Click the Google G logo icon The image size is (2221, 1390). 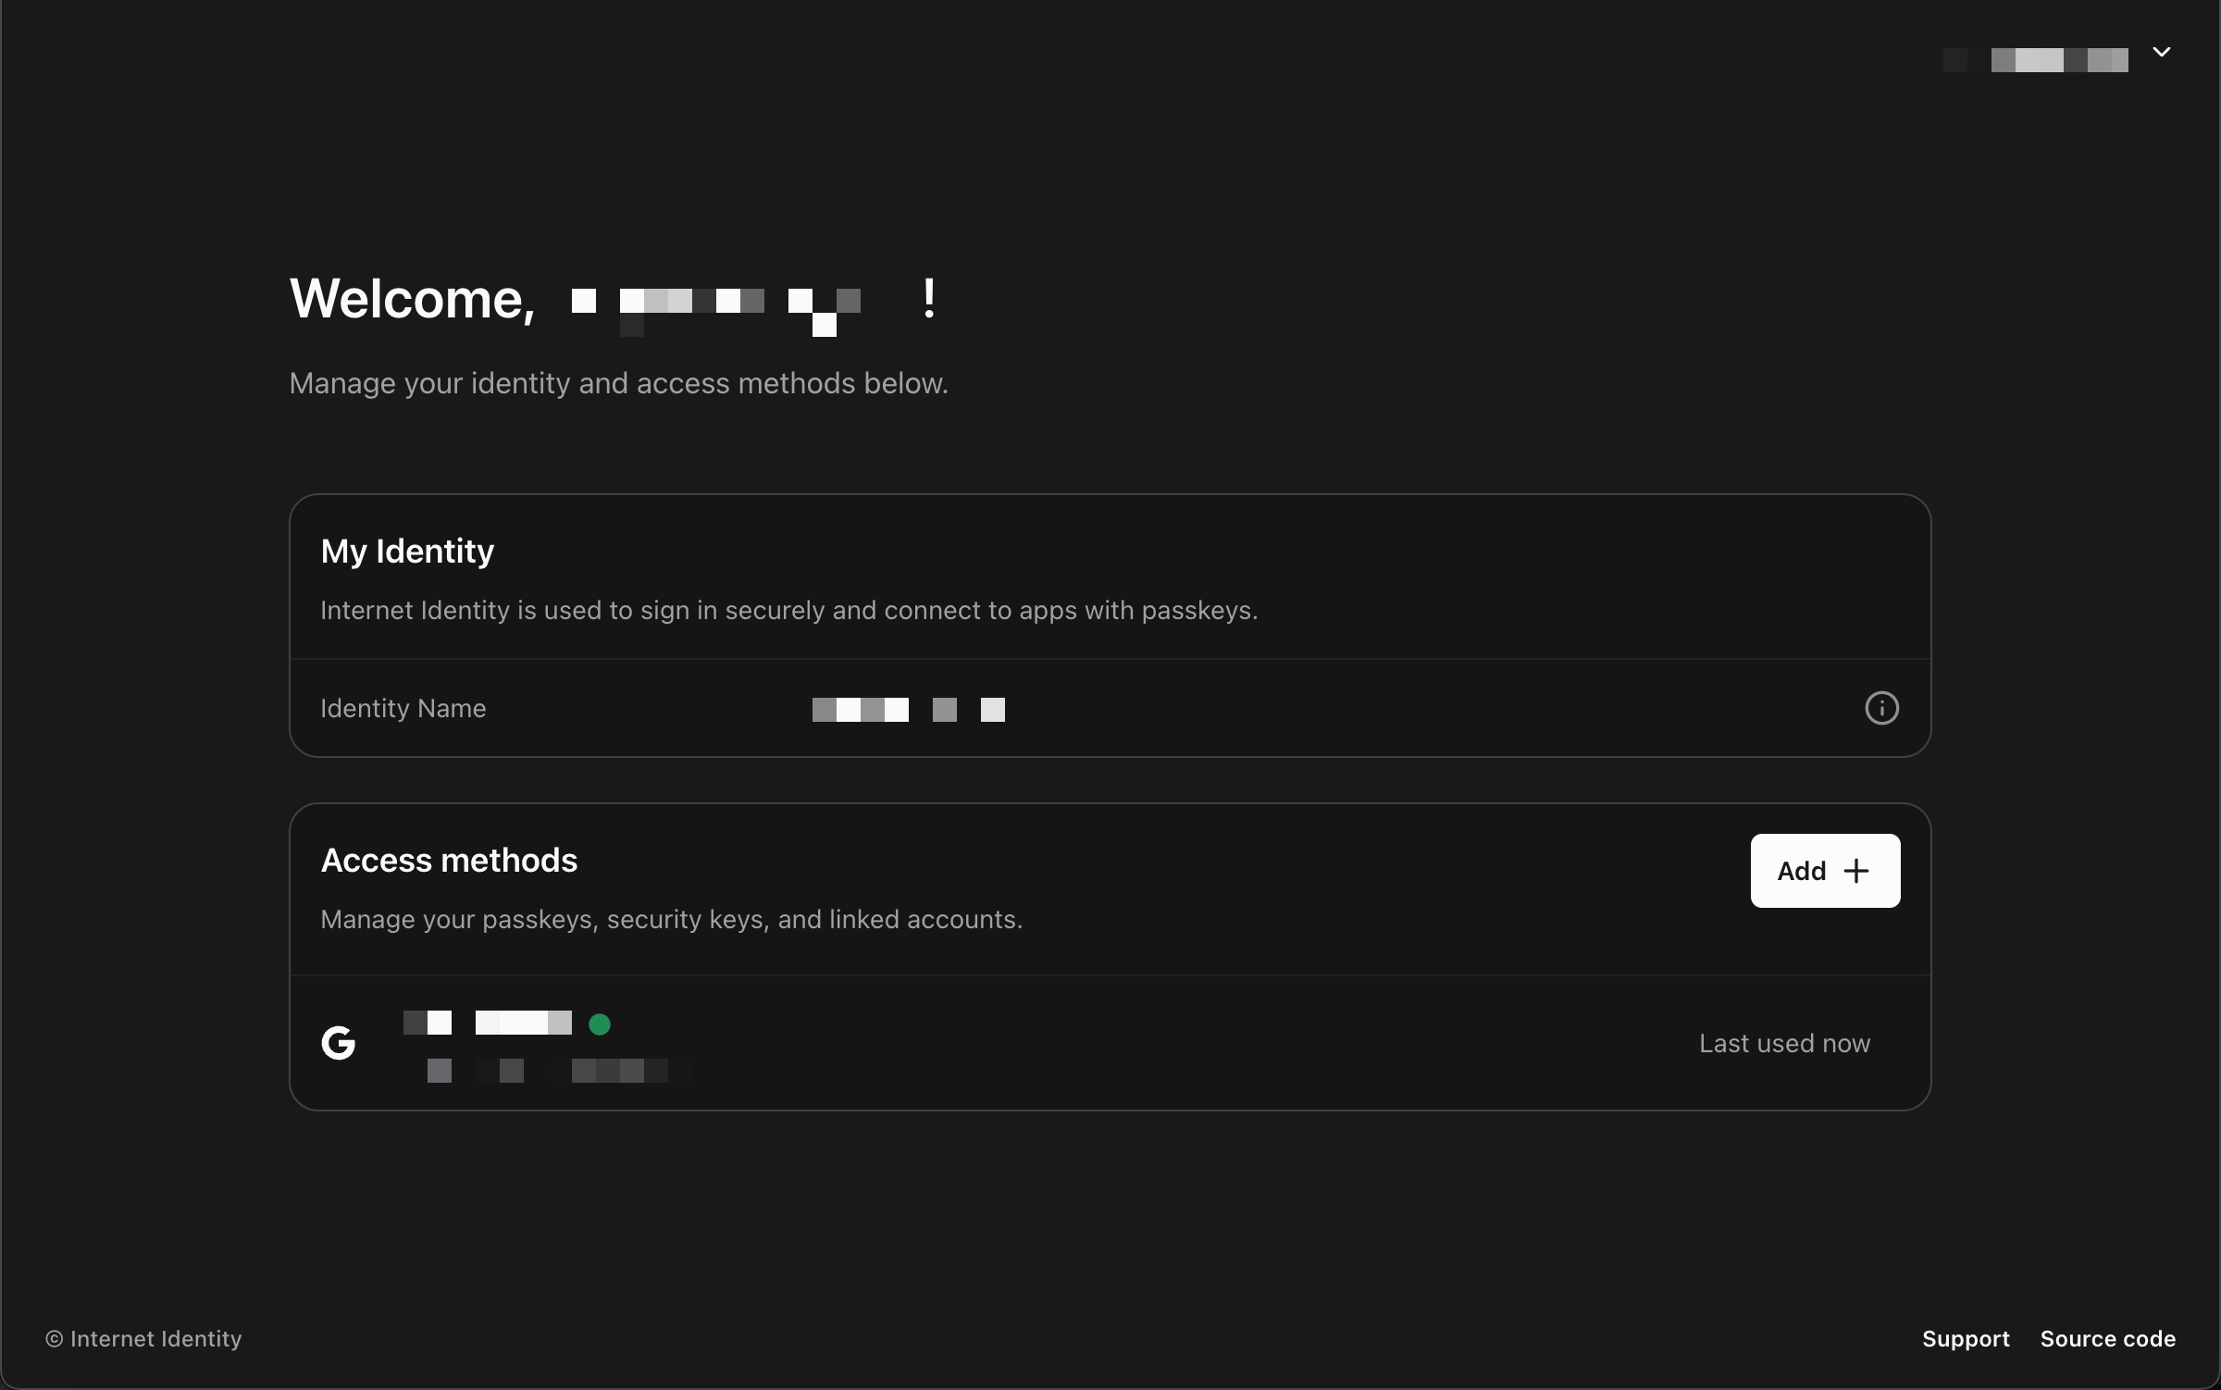tap(339, 1043)
